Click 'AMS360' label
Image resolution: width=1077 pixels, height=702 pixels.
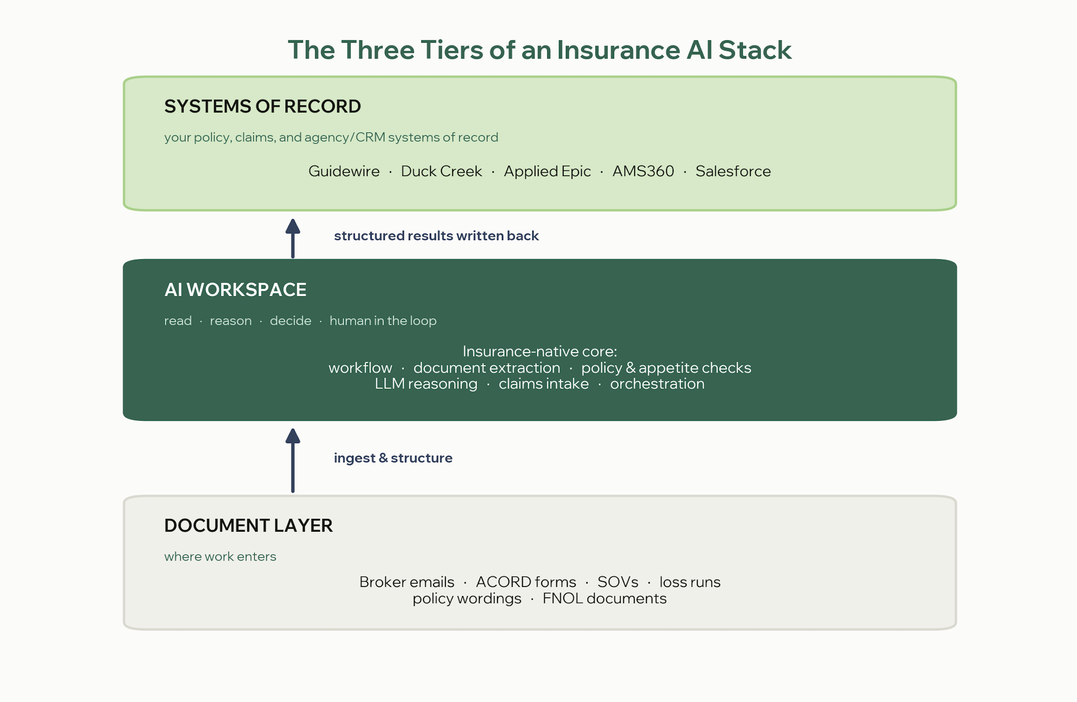coord(643,171)
